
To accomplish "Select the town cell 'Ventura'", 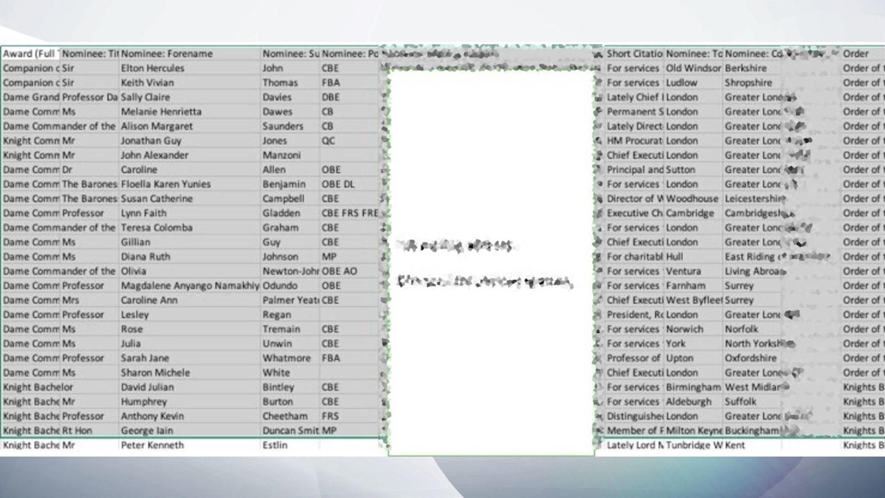I will pos(694,271).
